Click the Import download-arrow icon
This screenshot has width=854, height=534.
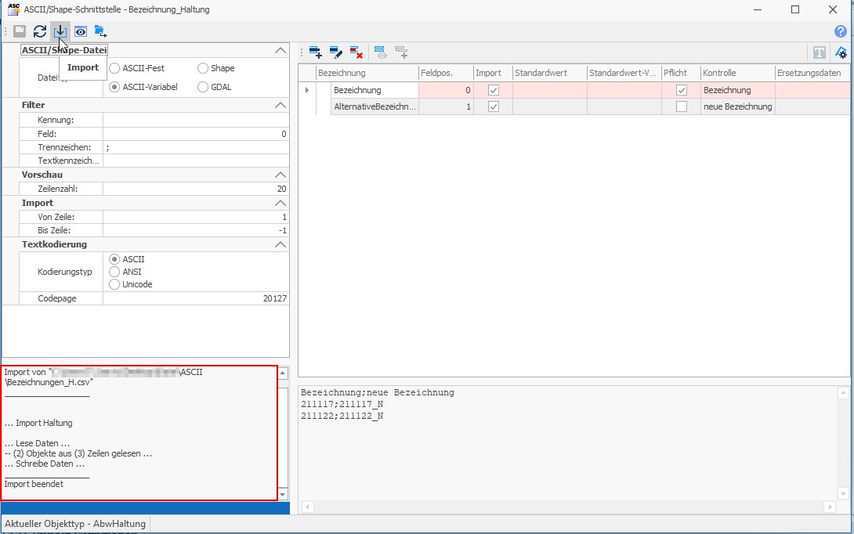coord(60,31)
